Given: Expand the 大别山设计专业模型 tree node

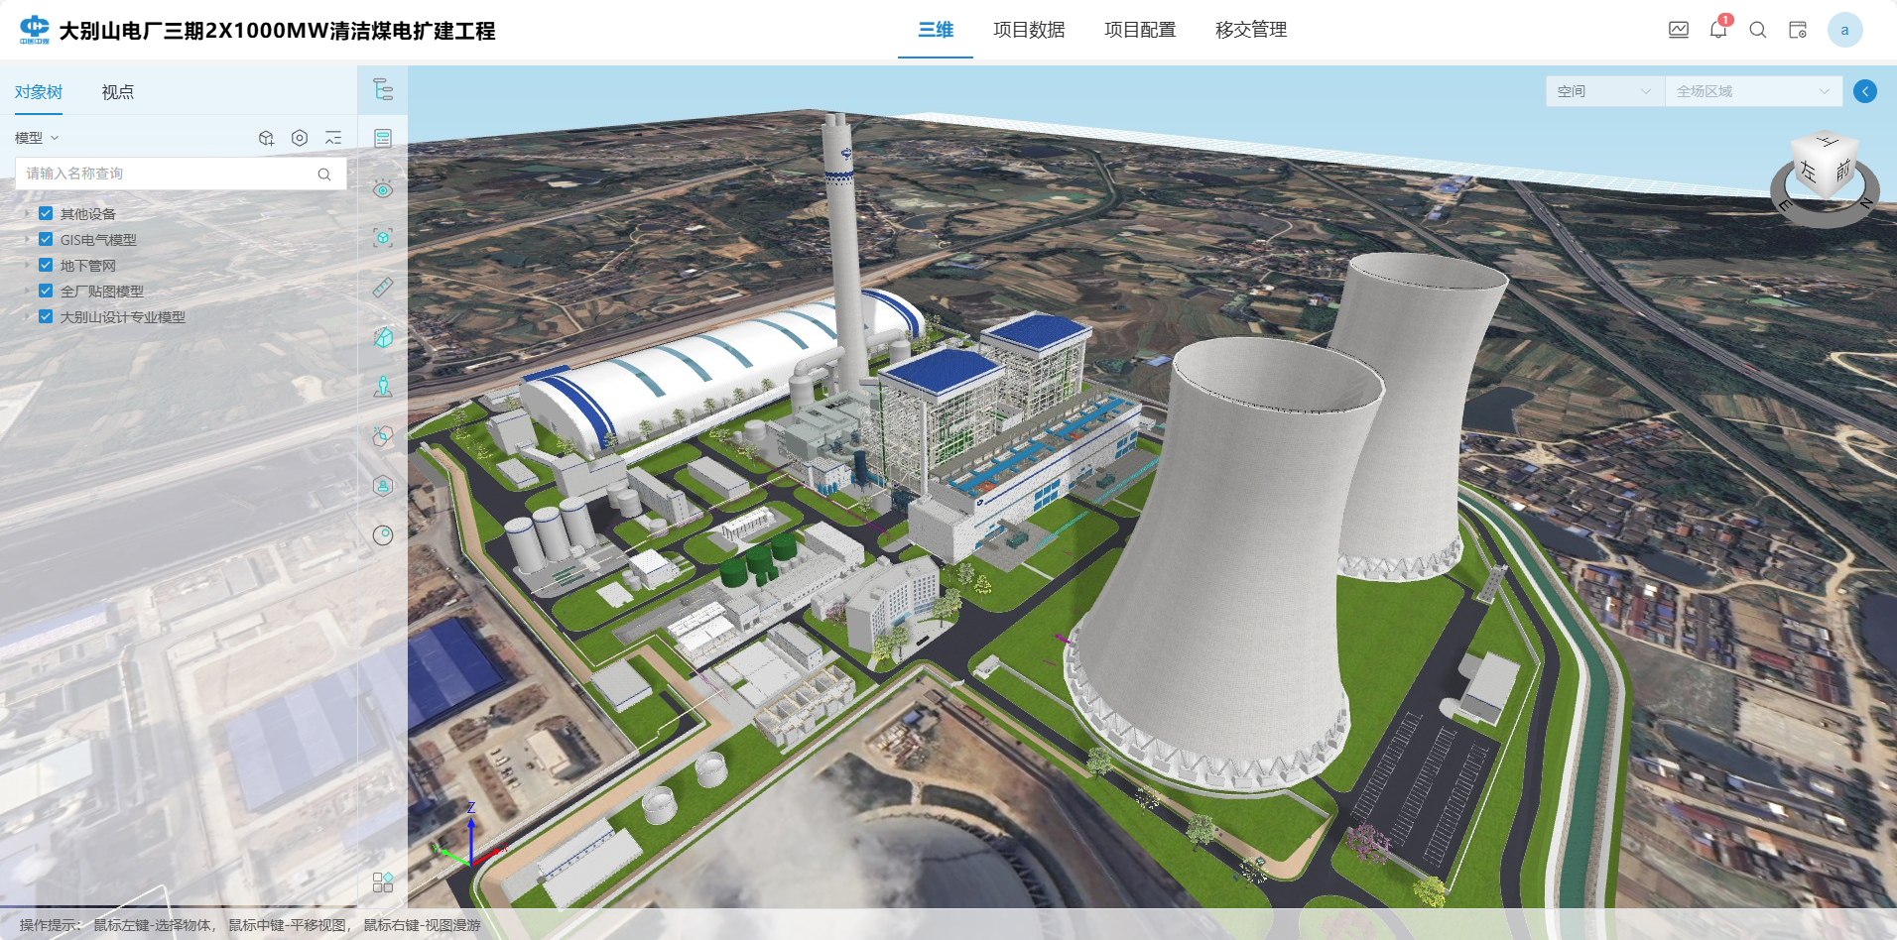Looking at the screenshot, I should click(27, 317).
